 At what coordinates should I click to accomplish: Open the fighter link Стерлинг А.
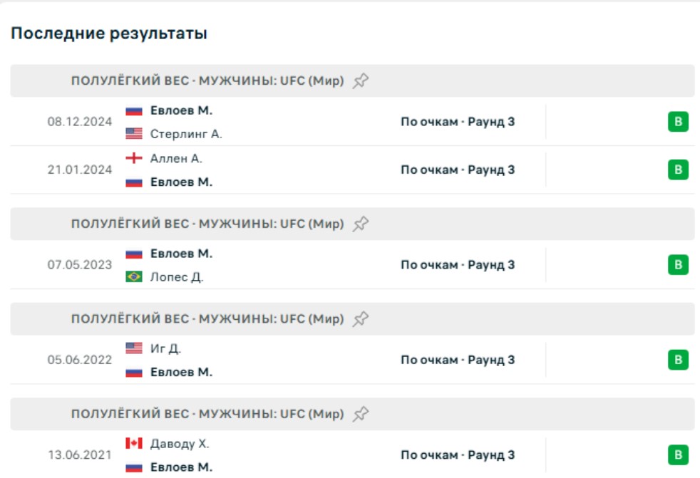tap(186, 134)
